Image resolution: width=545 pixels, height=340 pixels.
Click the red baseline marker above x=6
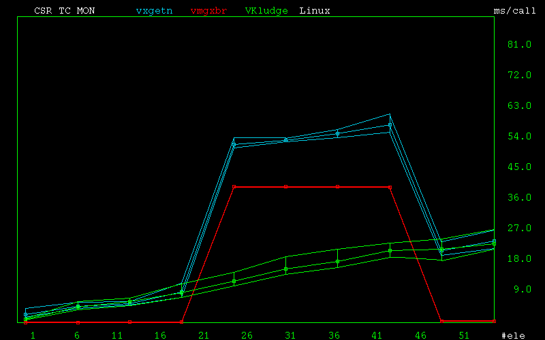(x=78, y=322)
